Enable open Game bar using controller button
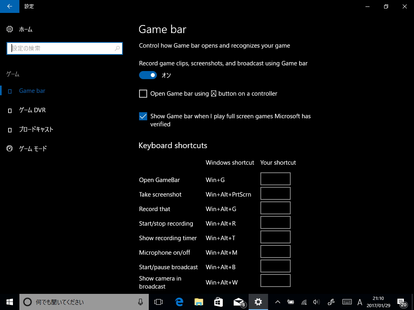Image resolution: width=414 pixels, height=310 pixels. [143, 94]
